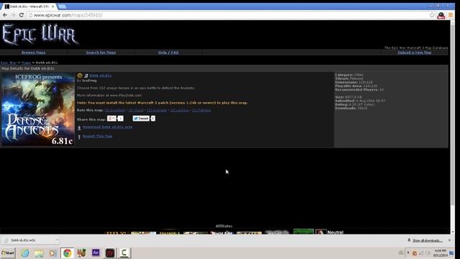Click the address bar URL field
Image resolution: width=460 pixels, height=259 pixels.
229,15
